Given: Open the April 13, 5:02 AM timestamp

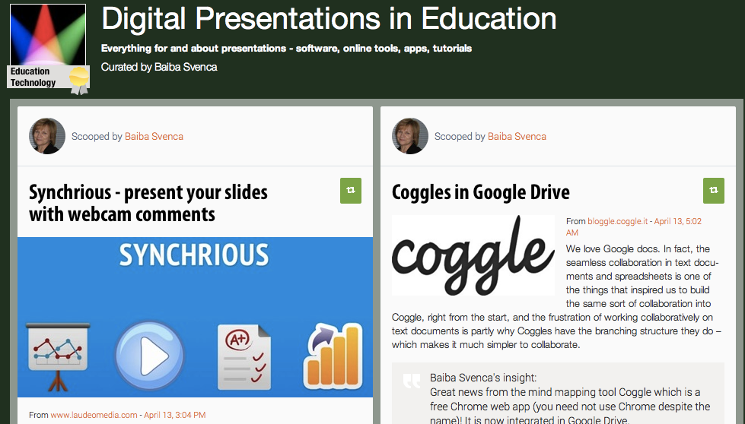Looking at the screenshot, I should click(x=634, y=226).
